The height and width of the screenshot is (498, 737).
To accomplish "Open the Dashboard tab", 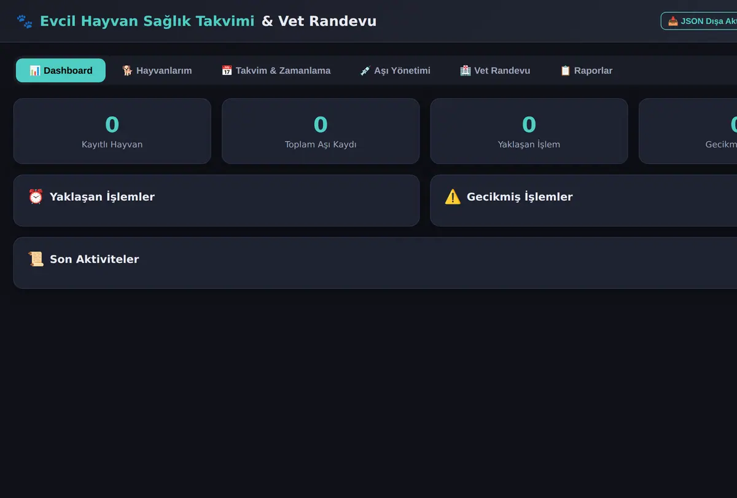I will click(x=61, y=71).
